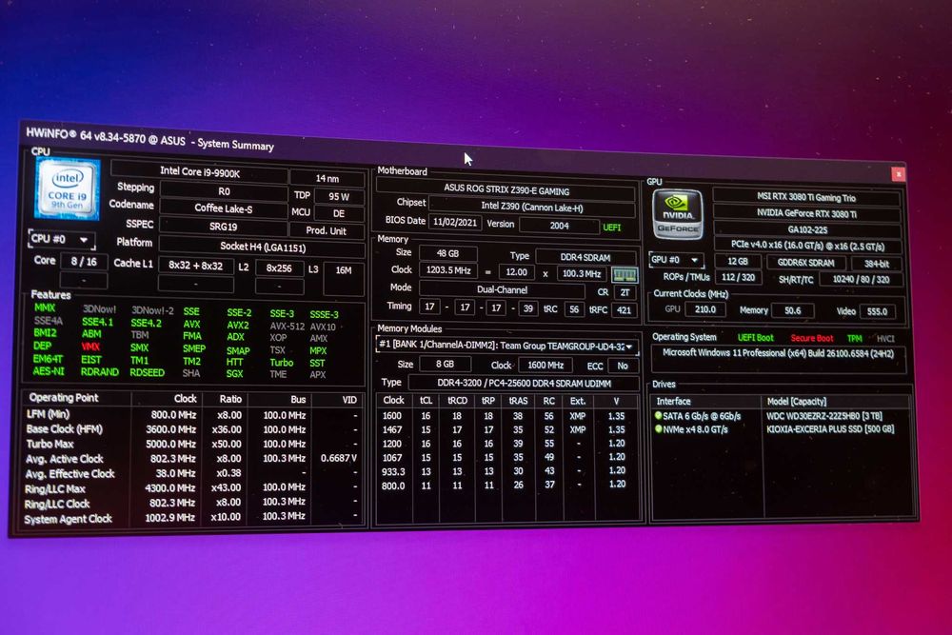
Task: Click the 14 nm process value
Action: (x=327, y=178)
